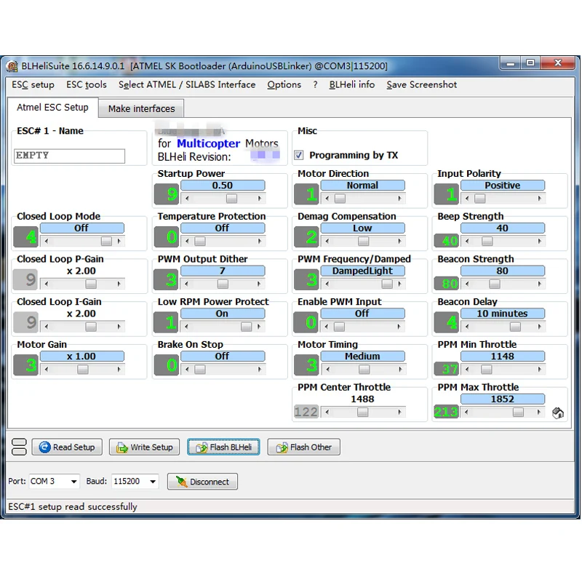Image resolution: width=582 pixels, height=582 pixels.
Task: Click the PPM Max Throttle value box showing 213
Action: (x=447, y=412)
